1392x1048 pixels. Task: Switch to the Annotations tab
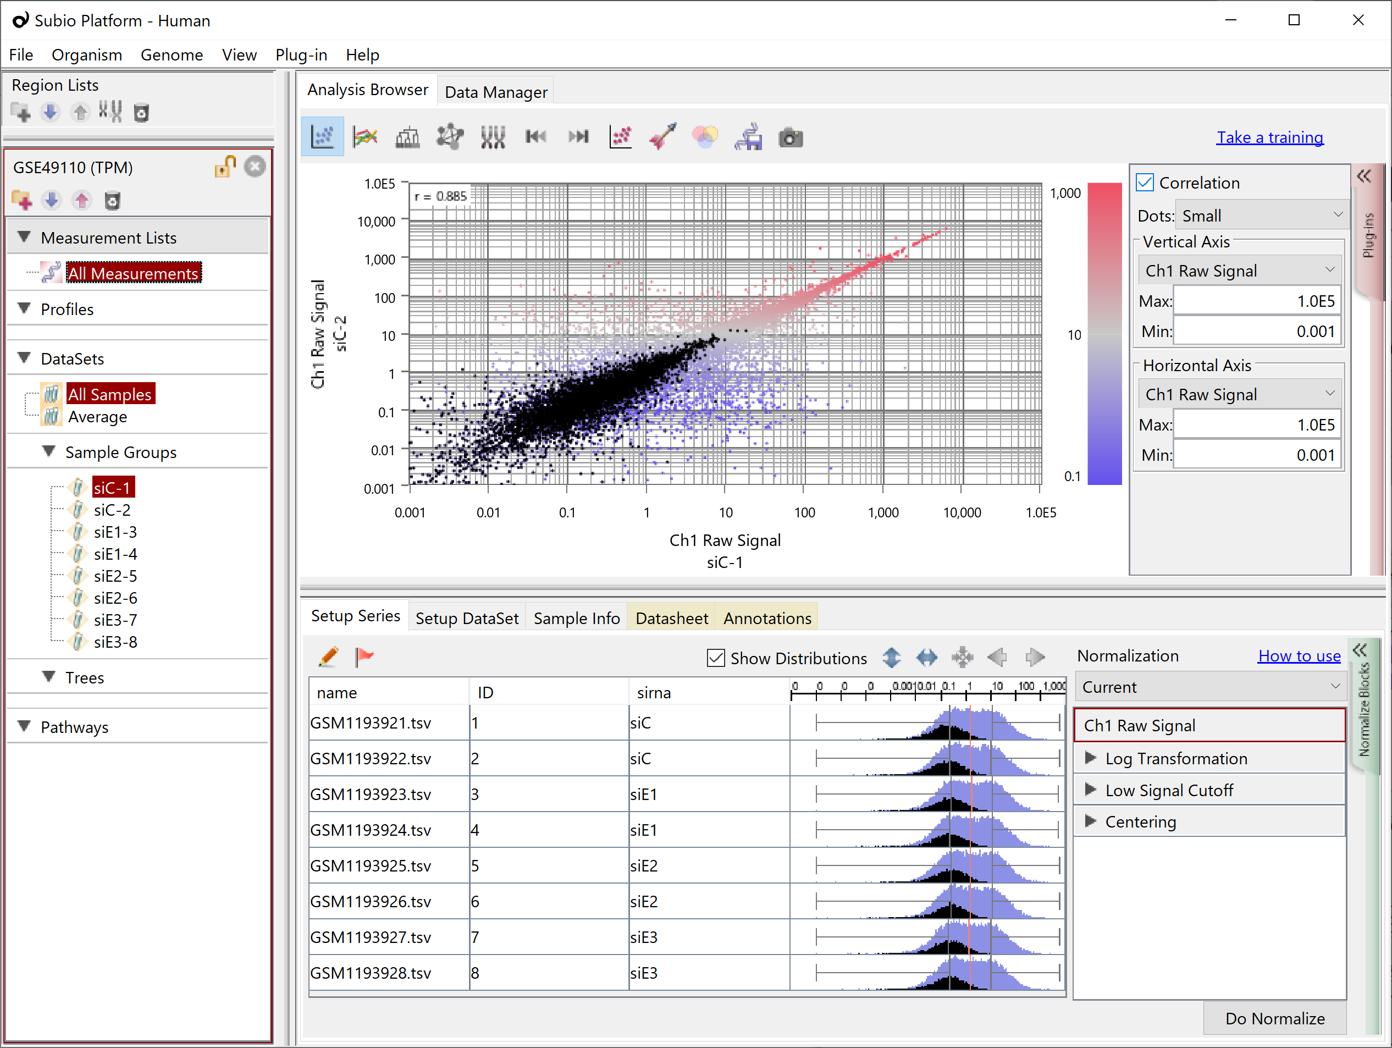(x=767, y=618)
